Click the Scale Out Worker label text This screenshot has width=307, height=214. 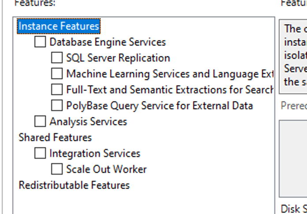(x=106, y=169)
